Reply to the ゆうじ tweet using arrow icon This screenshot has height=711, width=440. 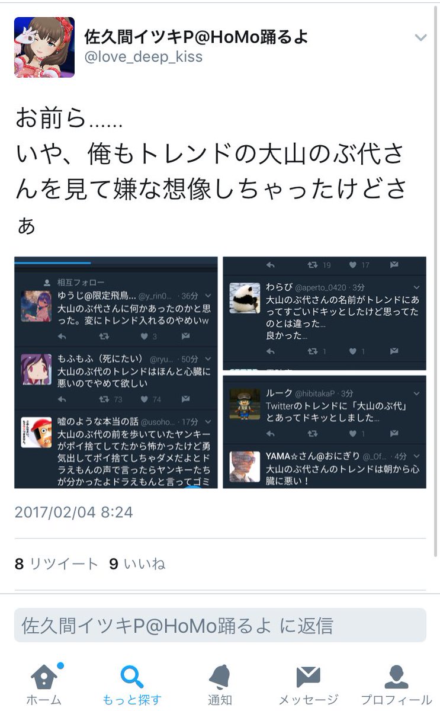click(63, 336)
